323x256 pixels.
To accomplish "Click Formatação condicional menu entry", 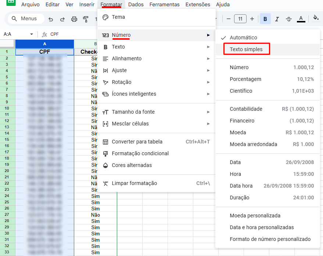I will click(140, 153).
